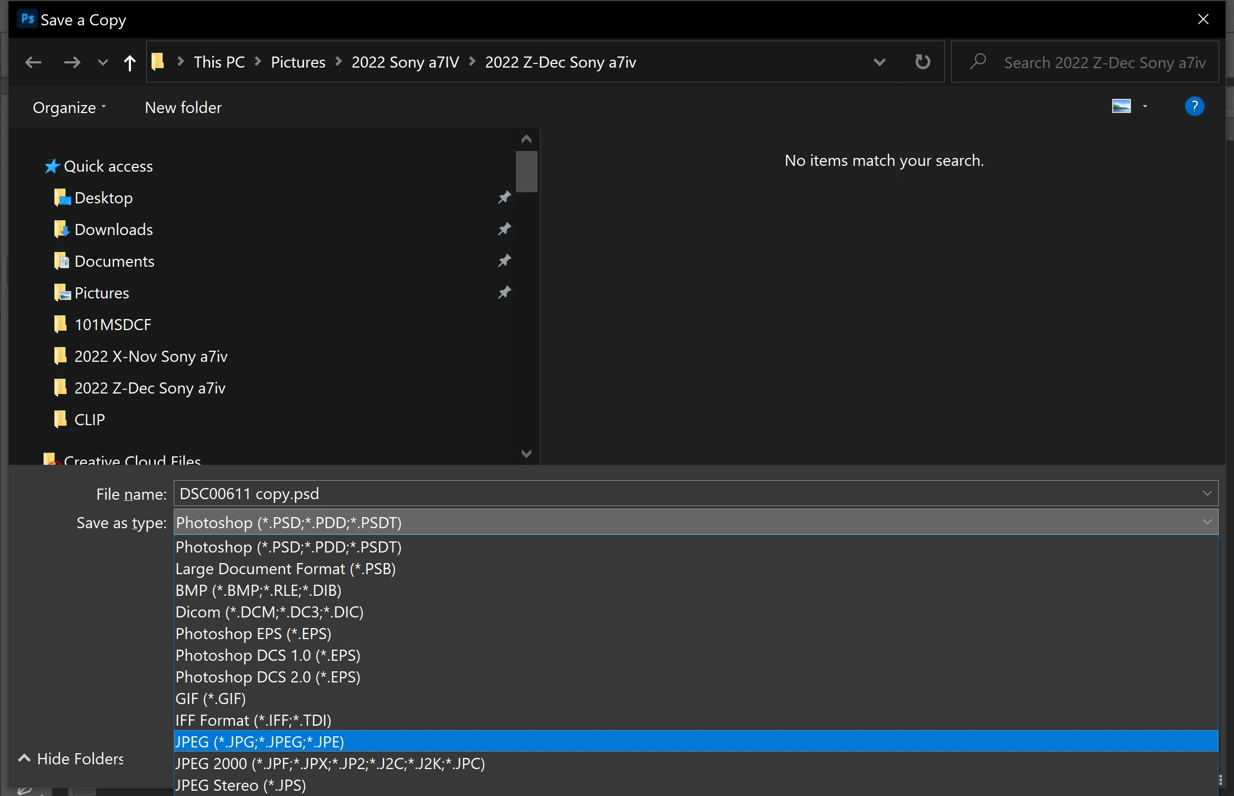Viewport: 1234px width, 796px height.
Task: Go up one folder level
Action: pyautogui.click(x=129, y=63)
